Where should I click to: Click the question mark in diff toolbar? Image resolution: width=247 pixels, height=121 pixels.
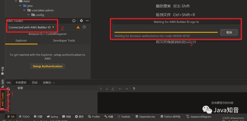[x=134, y=89]
